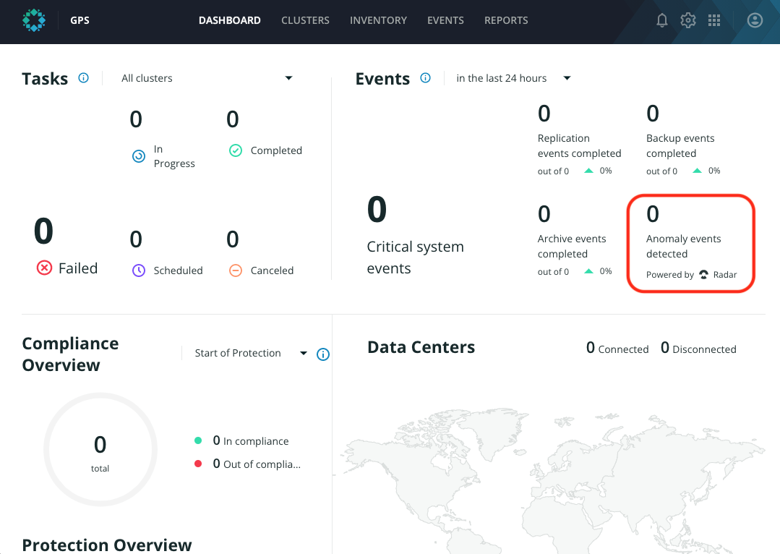
Task: Click the In compliance count text
Action: tap(251, 440)
